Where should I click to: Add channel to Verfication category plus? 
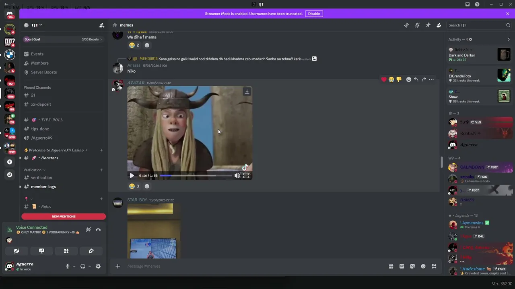point(101,170)
